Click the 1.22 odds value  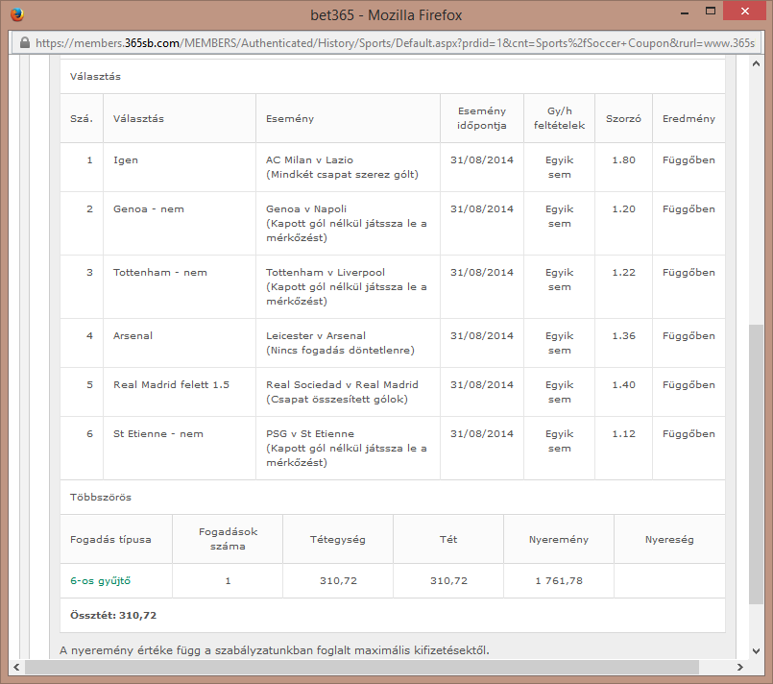pyautogui.click(x=623, y=272)
